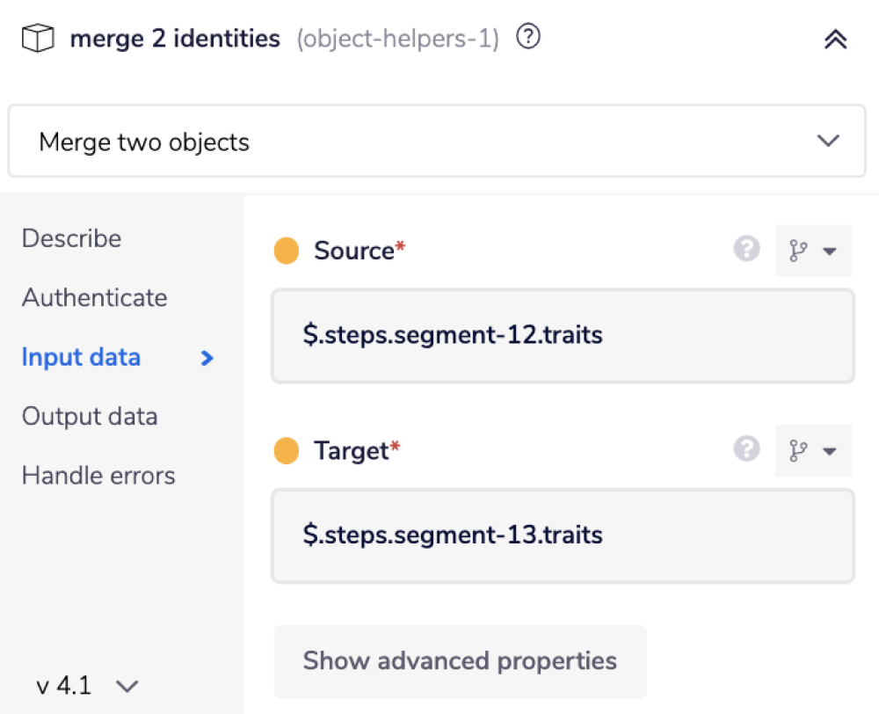Open the mapping type dropdown for Target

pyautogui.click(x=830, y=450)
